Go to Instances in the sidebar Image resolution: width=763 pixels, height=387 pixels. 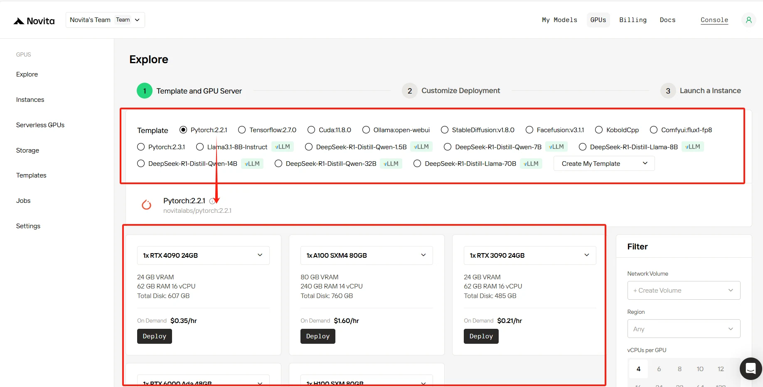[x=30, y=100]
